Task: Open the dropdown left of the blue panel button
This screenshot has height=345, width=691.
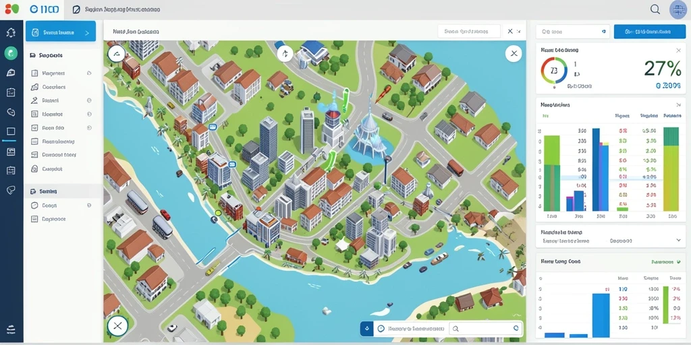Action: 573,32
